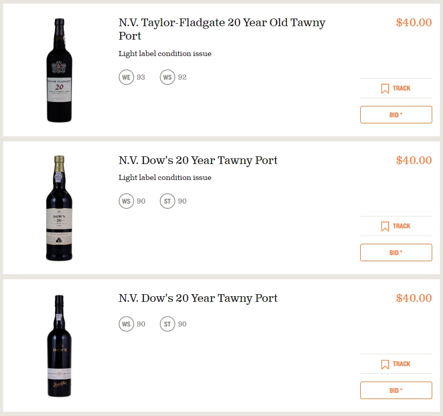Track the second listing Dow's Tawny Port
443x416 pixels.
396,226
